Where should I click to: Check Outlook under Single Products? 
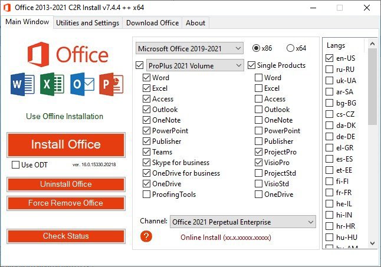click(258, 109)
